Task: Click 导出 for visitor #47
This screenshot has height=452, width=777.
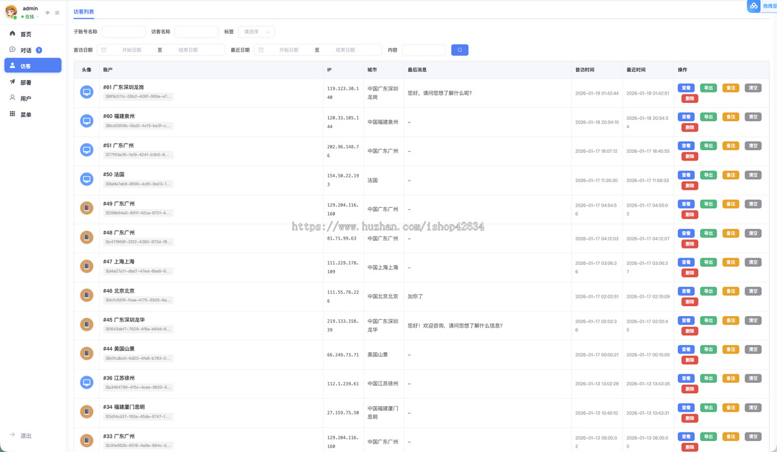Action: pyautogui.click(x=708, y=262)
